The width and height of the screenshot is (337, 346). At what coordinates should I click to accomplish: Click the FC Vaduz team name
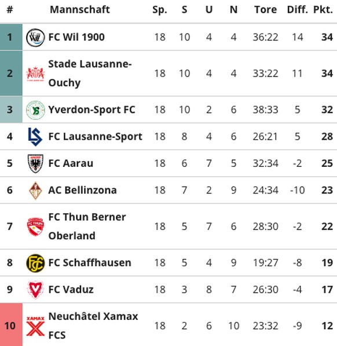point(71,290)
